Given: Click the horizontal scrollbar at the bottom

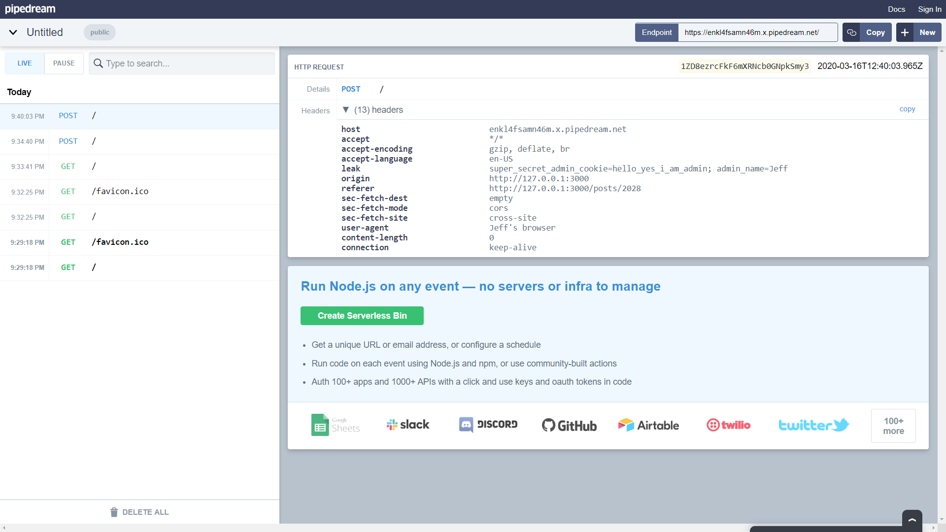Looking at the screenshot, I should point(374,528).
